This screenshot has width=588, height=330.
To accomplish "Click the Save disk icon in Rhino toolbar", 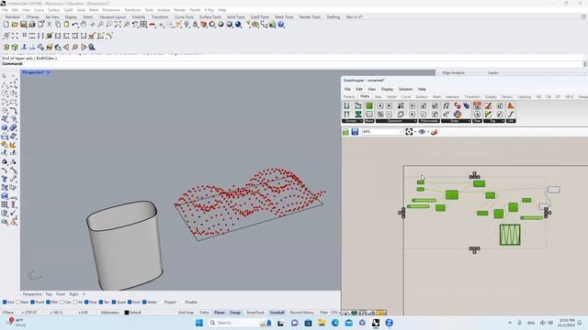I will (23, 25).
